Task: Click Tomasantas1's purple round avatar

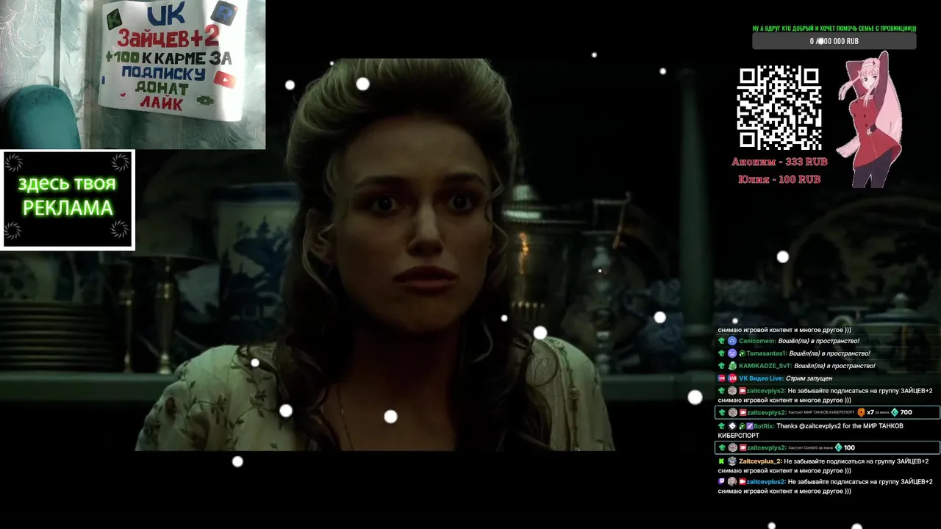Action: coord(732,353)
